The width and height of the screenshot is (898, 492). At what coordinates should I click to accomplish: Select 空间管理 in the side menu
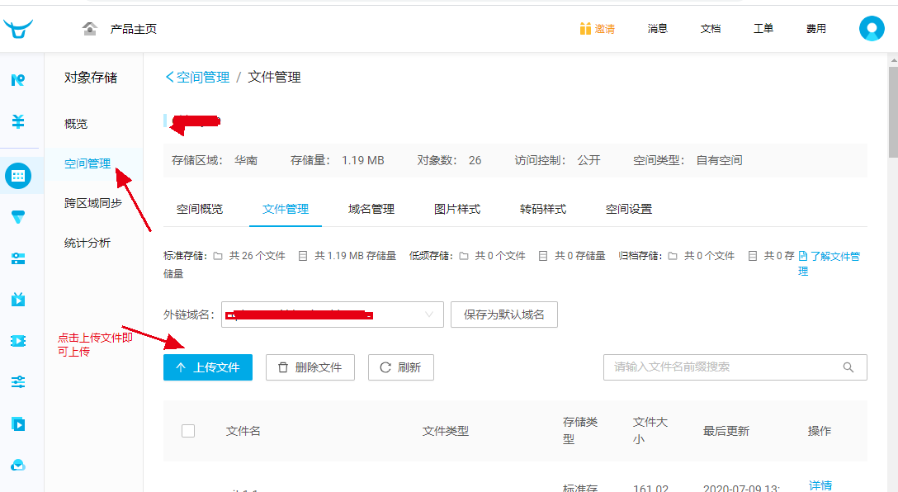[87, 163]
